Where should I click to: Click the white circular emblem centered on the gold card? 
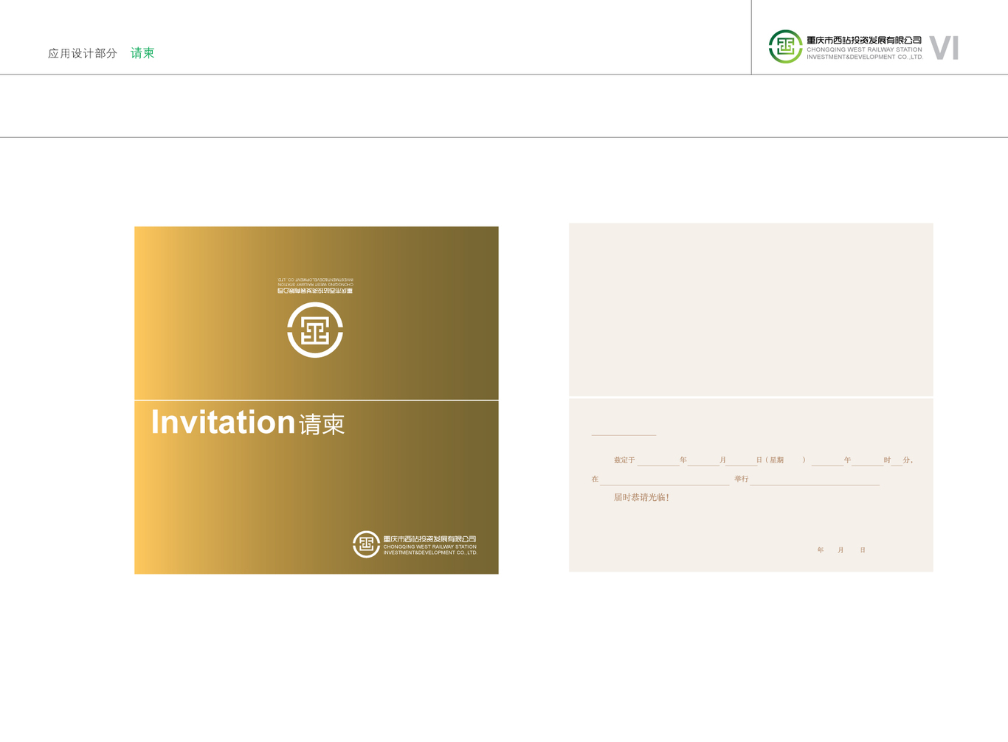[x=315, y=330]
